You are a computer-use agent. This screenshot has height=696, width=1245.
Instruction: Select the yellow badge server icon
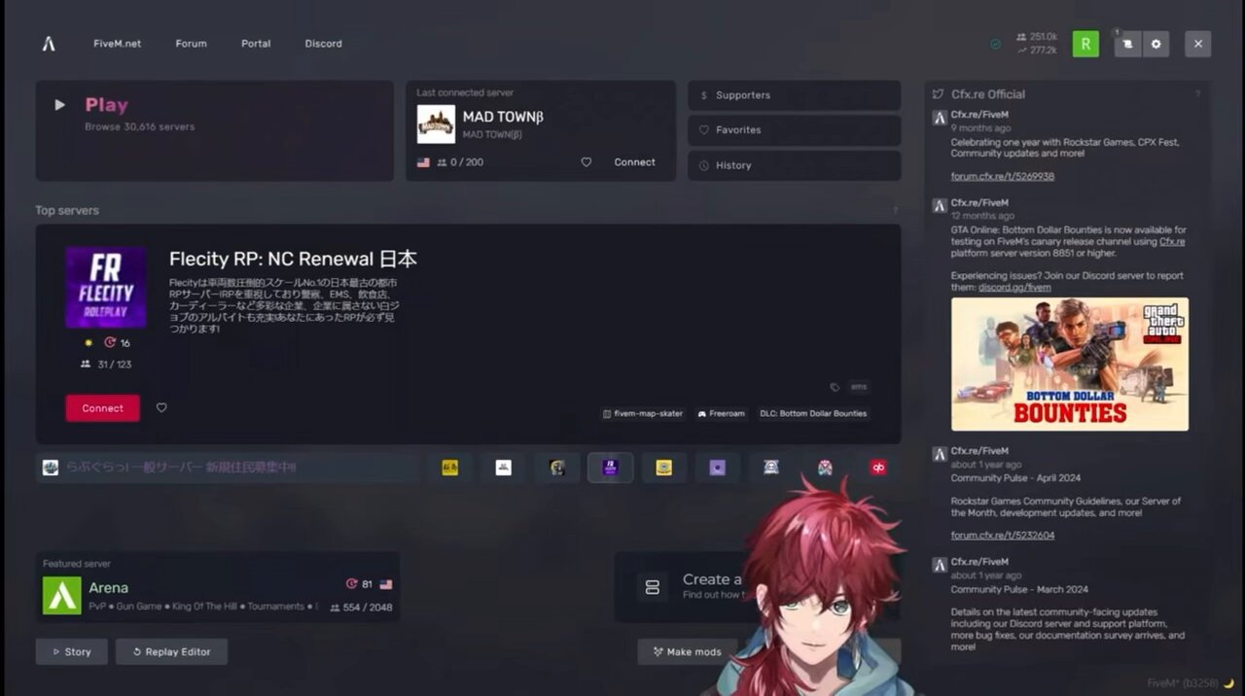[663, 468]
